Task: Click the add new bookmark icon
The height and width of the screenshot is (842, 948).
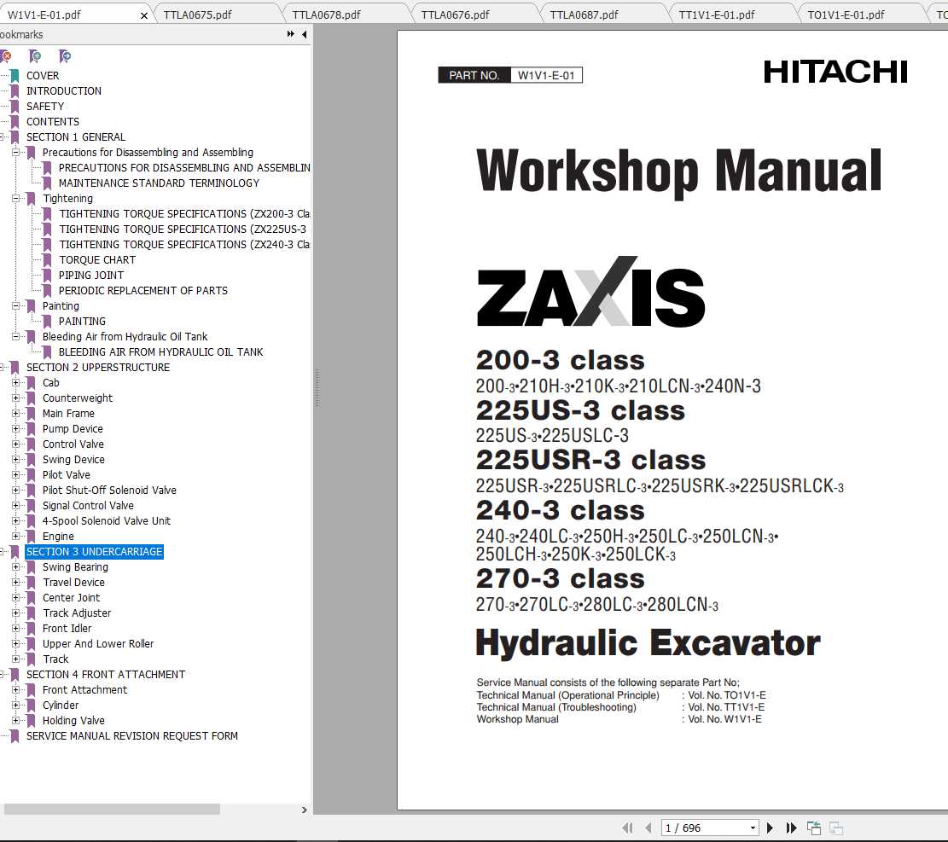Action: pos(35,56)
